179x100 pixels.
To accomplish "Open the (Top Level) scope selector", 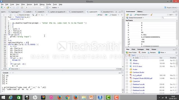I will pyautogui.click(x=14, y=69).
